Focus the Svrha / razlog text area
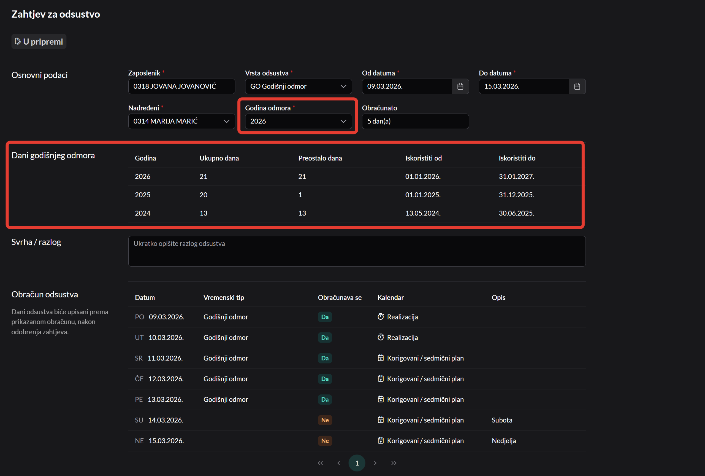 [357, 251]
